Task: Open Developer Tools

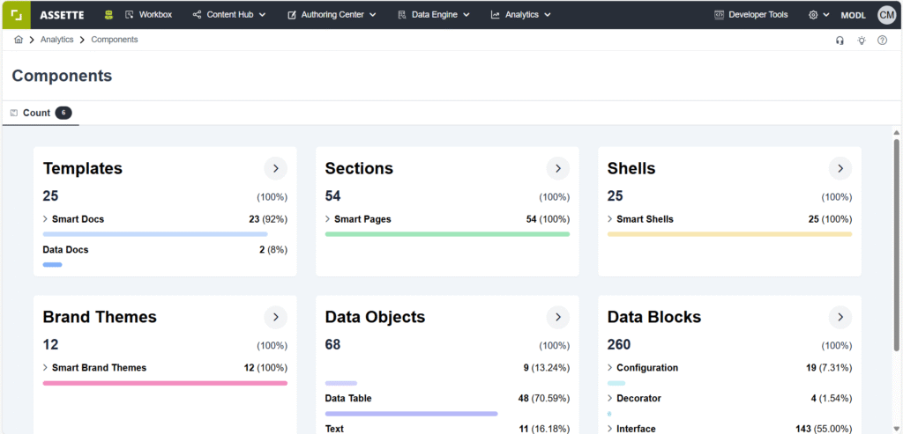Action: [x=751, y=15]
